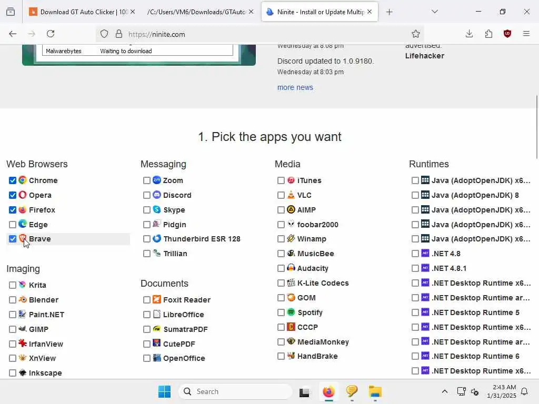Viewport: 539px width, 404px height.
Task: Check the foobar2000 checkbox
Action: 281,224
